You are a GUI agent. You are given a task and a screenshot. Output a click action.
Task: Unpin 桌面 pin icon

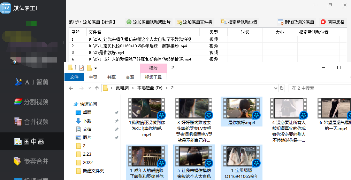pyautogui.click(x=117, y=113)
